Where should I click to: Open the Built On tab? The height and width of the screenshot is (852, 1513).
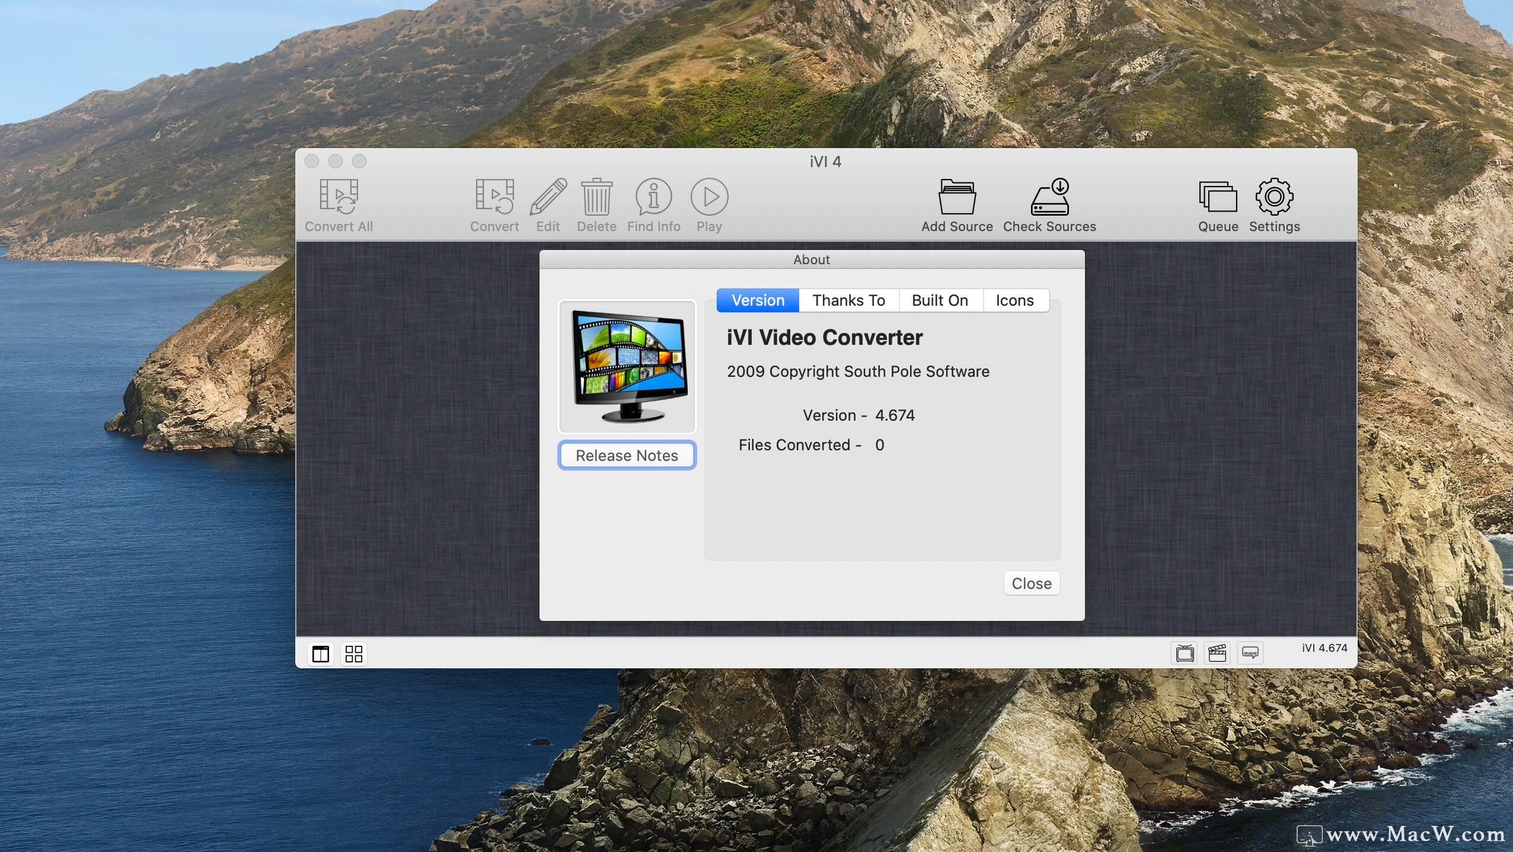(940, 300)
